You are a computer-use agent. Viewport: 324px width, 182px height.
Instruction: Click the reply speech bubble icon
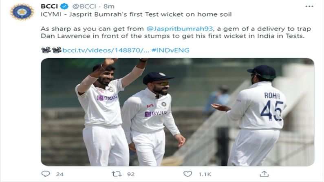click(46, 174)
